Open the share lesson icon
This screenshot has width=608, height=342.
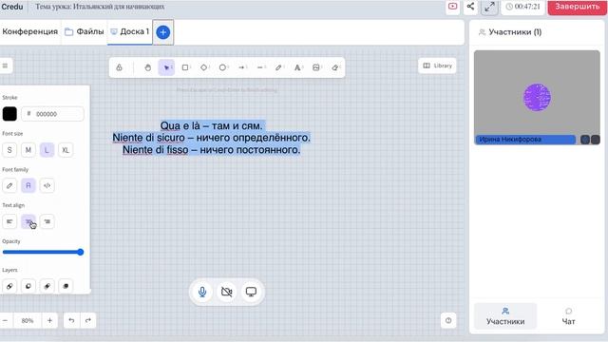coord(470,7)
